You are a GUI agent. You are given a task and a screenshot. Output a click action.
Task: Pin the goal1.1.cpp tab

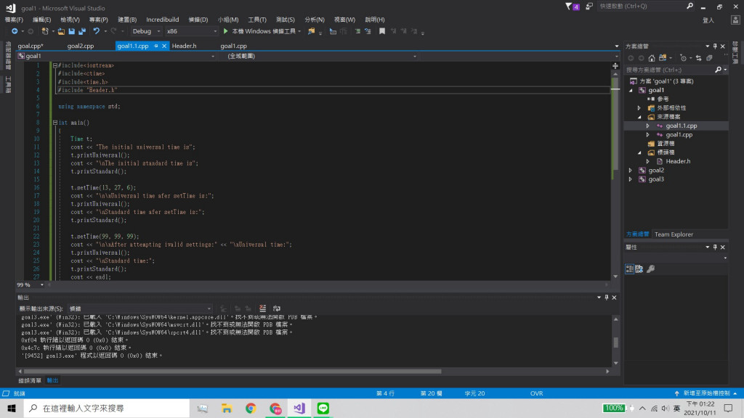point(156,46)
